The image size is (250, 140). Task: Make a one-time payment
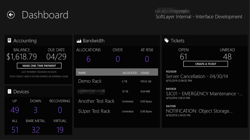[x=39, y=66]
